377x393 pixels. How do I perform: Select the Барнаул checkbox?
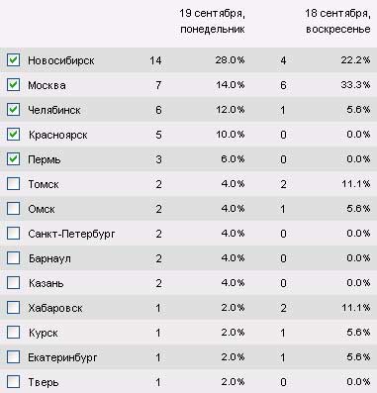[13, 258]
